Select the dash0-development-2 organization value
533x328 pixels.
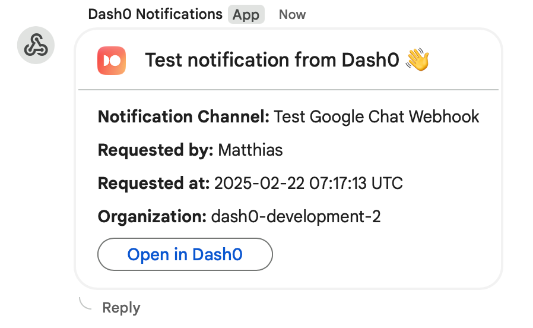pyautogui.click(x=296, y=217)
